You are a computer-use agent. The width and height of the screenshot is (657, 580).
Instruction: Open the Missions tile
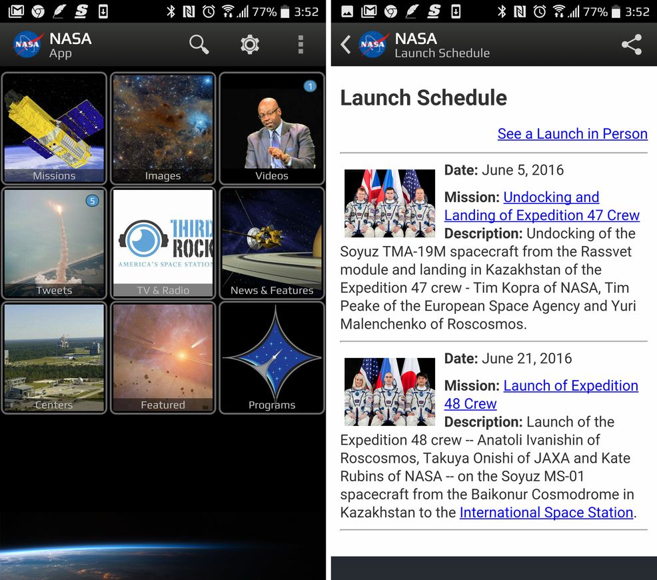click(x=55, y=128)
